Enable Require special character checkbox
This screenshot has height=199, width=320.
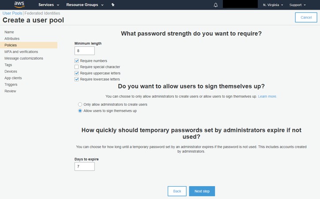[x=77, y=67]
